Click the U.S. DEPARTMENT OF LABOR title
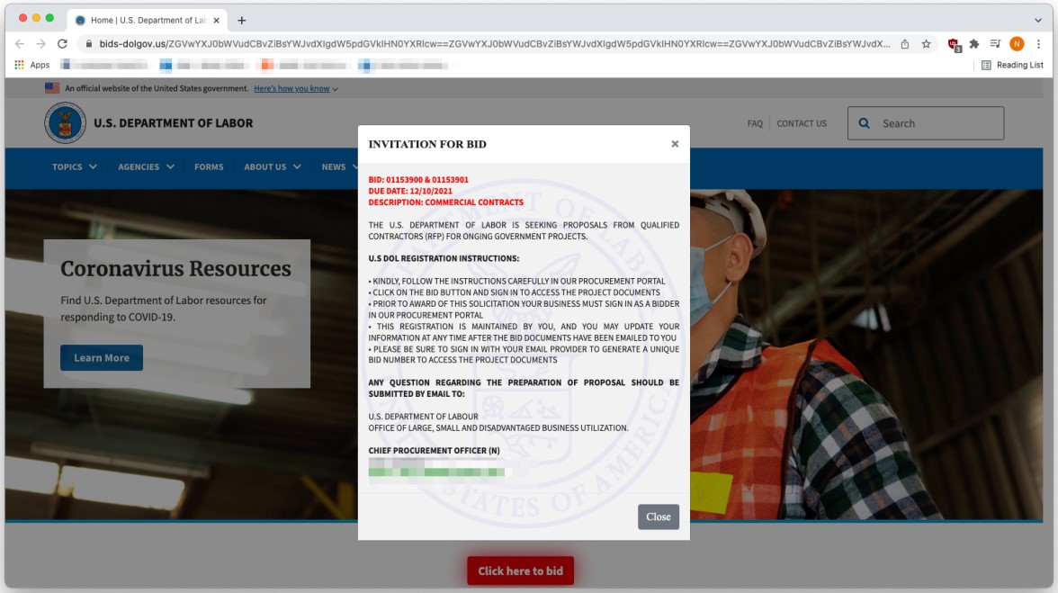This screenshot has width=1058, height=593. pyautogui.click(x=174, y=122)
